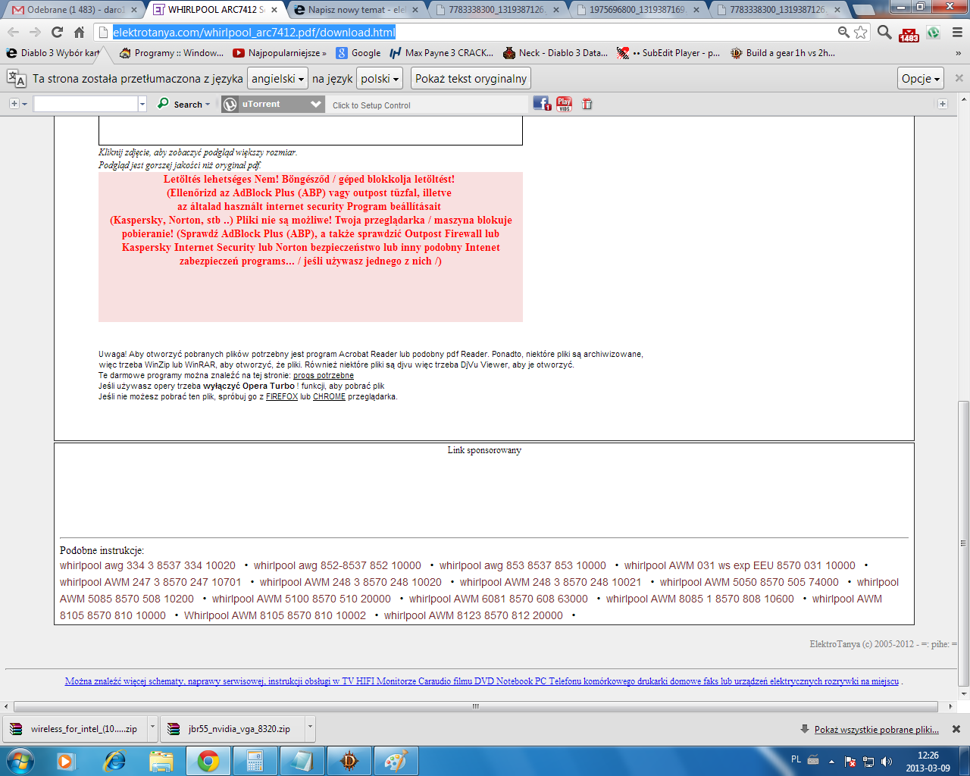Open options arrow for jbr55_nvidia_vga_8320.zip download

[x=310, y=727]
